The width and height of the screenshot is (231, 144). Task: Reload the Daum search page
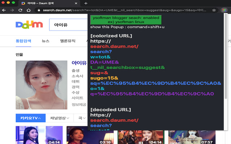point(20,10)
